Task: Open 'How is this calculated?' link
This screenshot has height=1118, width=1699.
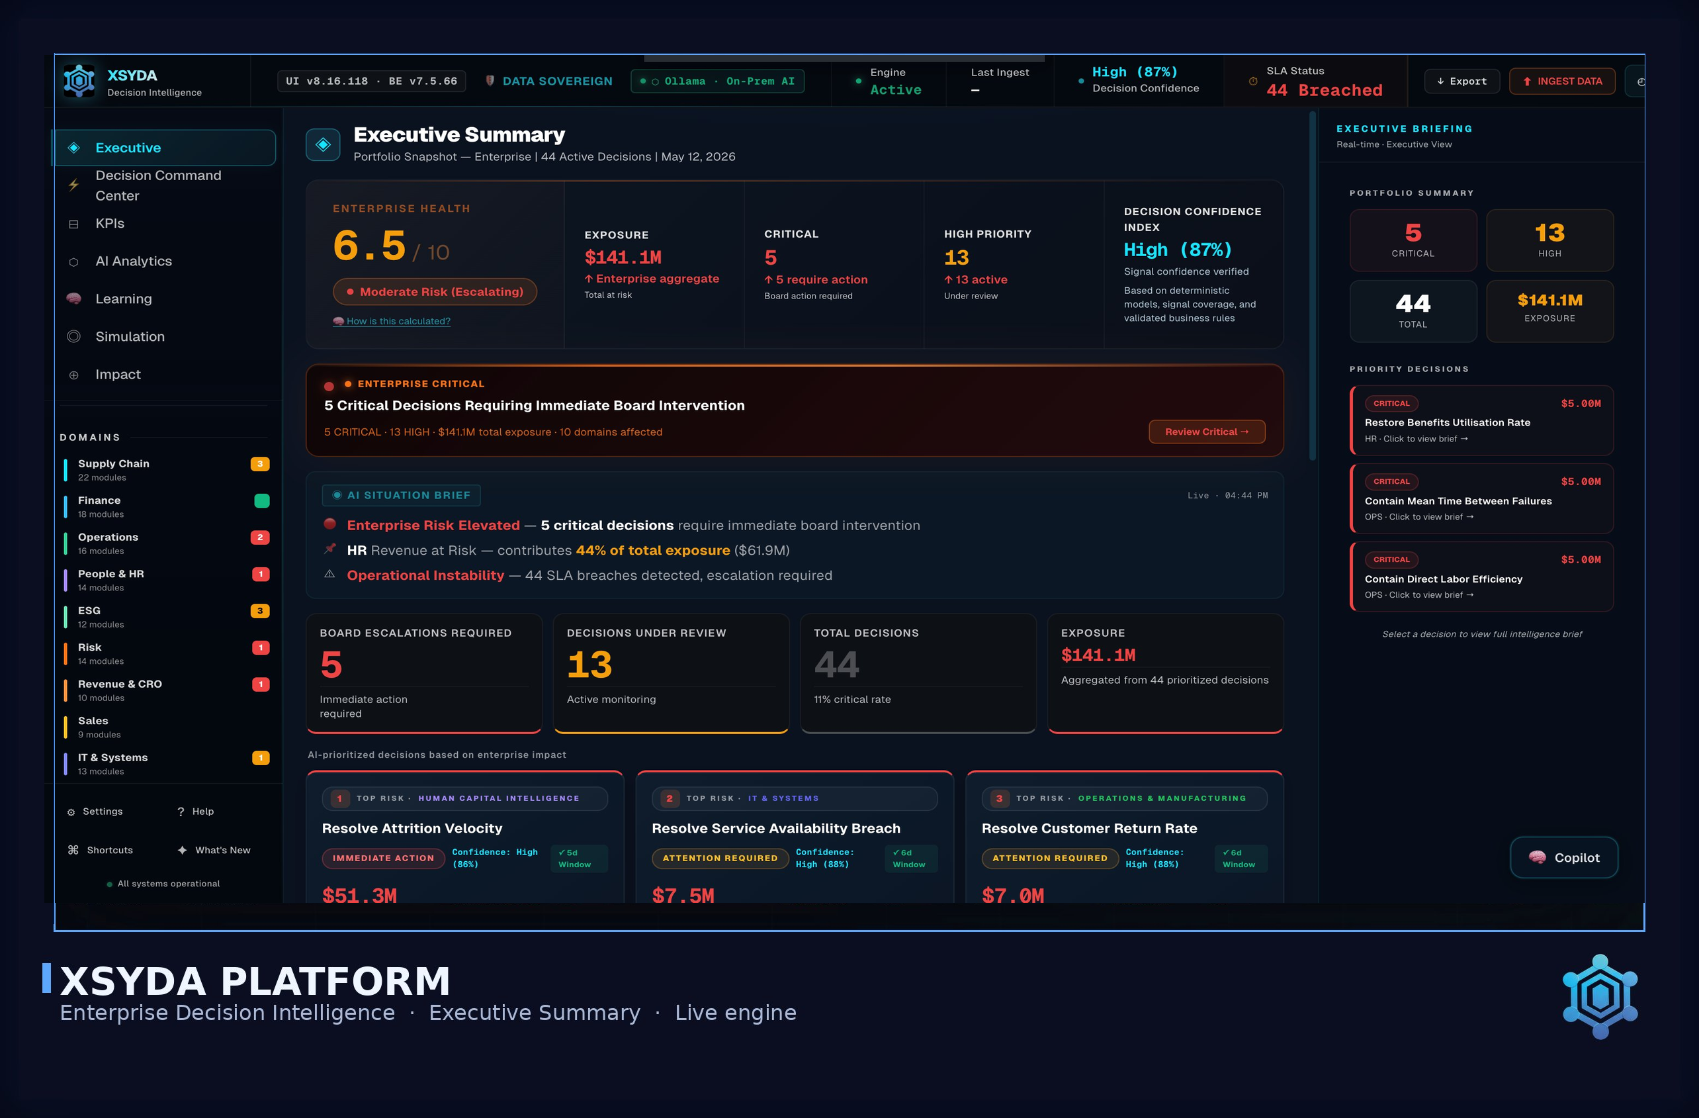Action: pos(392,321)
